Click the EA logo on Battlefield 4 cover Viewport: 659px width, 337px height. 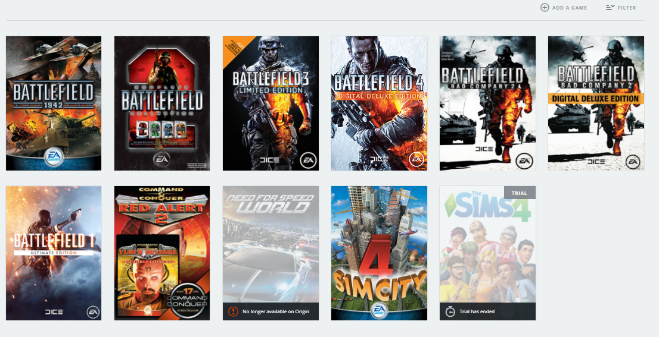(416, 160)
